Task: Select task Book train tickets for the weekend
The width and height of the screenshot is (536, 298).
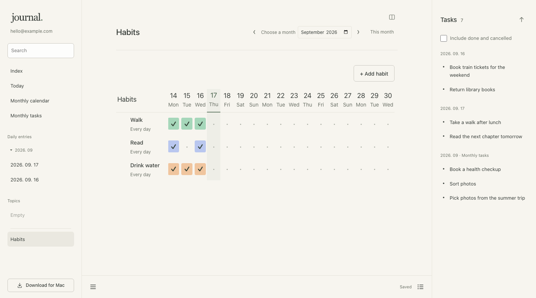Action: tap(477, 71)
